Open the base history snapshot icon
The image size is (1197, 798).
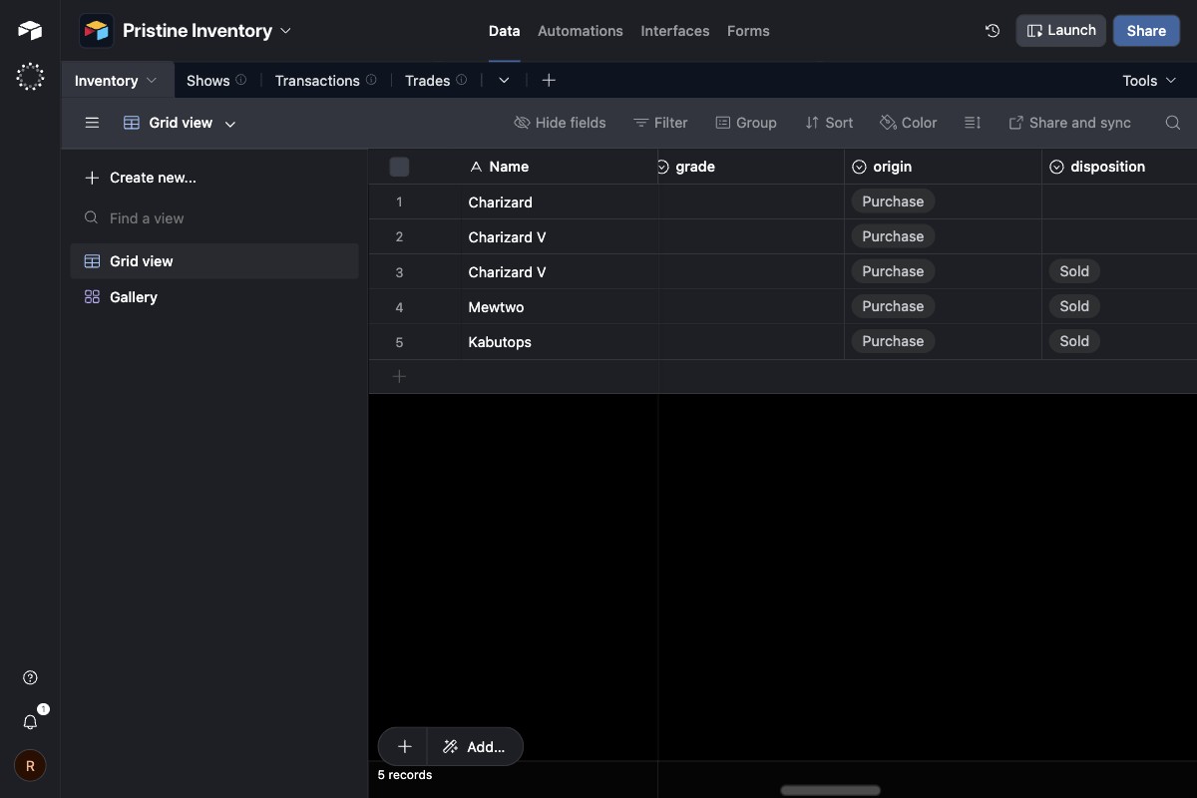click(992, 31)
